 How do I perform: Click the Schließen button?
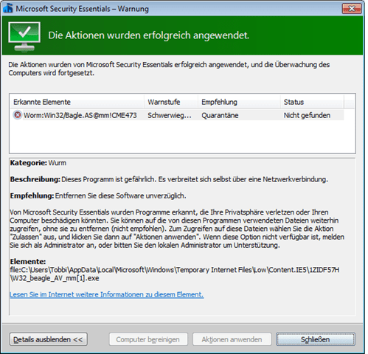316,339
